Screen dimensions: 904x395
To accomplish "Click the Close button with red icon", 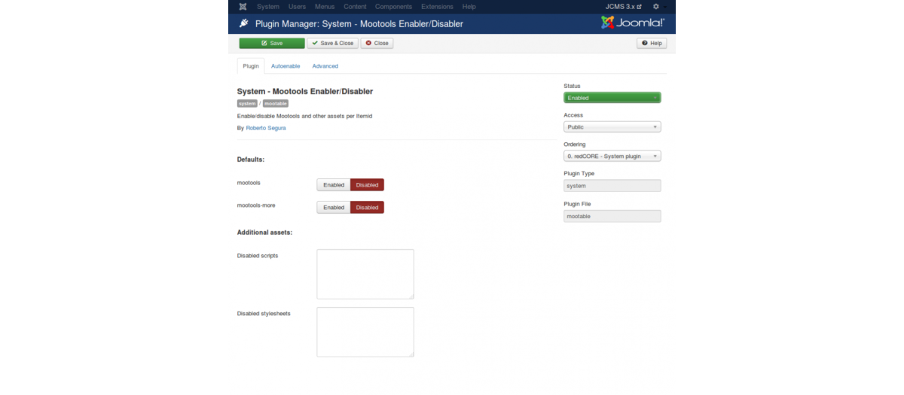I will pyautogui.click(x=377, y=44).
